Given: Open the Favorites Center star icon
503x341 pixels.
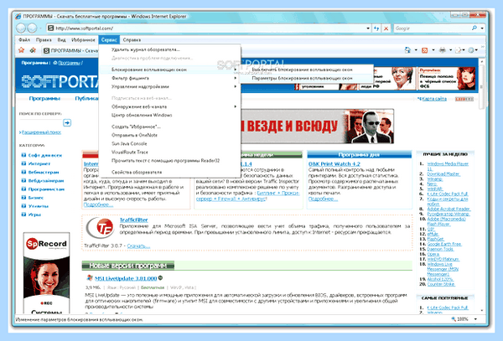Looking at the screenshot, I should (x=22, y=50).
